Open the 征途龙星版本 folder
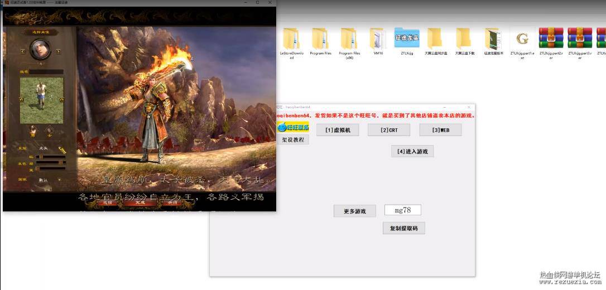 coord(493,42)
